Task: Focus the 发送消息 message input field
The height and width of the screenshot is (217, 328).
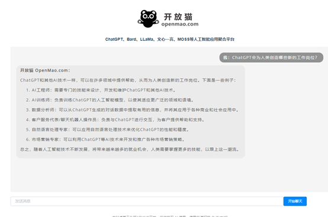Action: click(147, 201)
